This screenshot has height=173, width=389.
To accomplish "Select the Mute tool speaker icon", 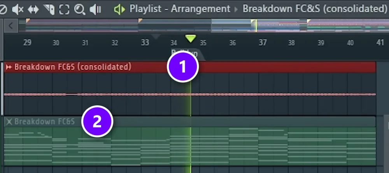I will coord(18,9).
